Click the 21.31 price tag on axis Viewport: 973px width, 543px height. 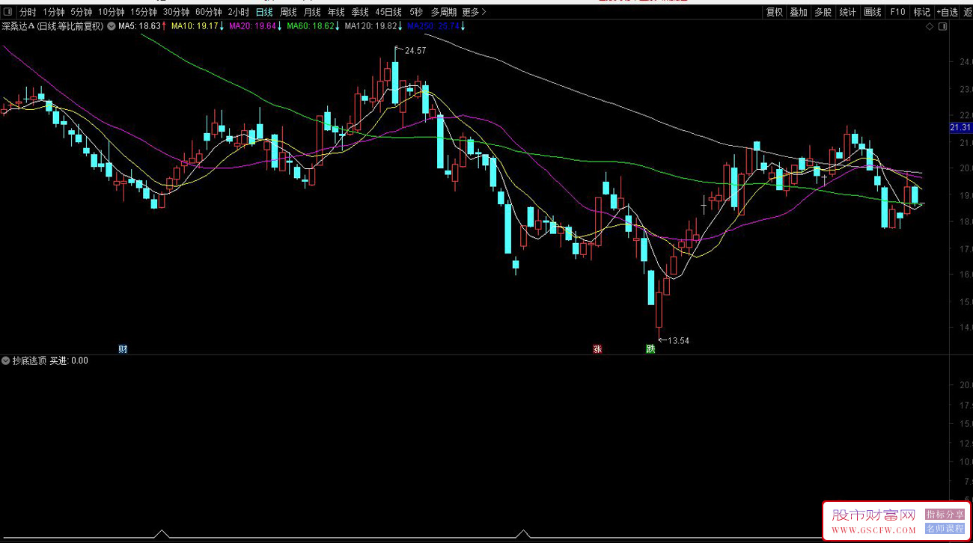960,128
